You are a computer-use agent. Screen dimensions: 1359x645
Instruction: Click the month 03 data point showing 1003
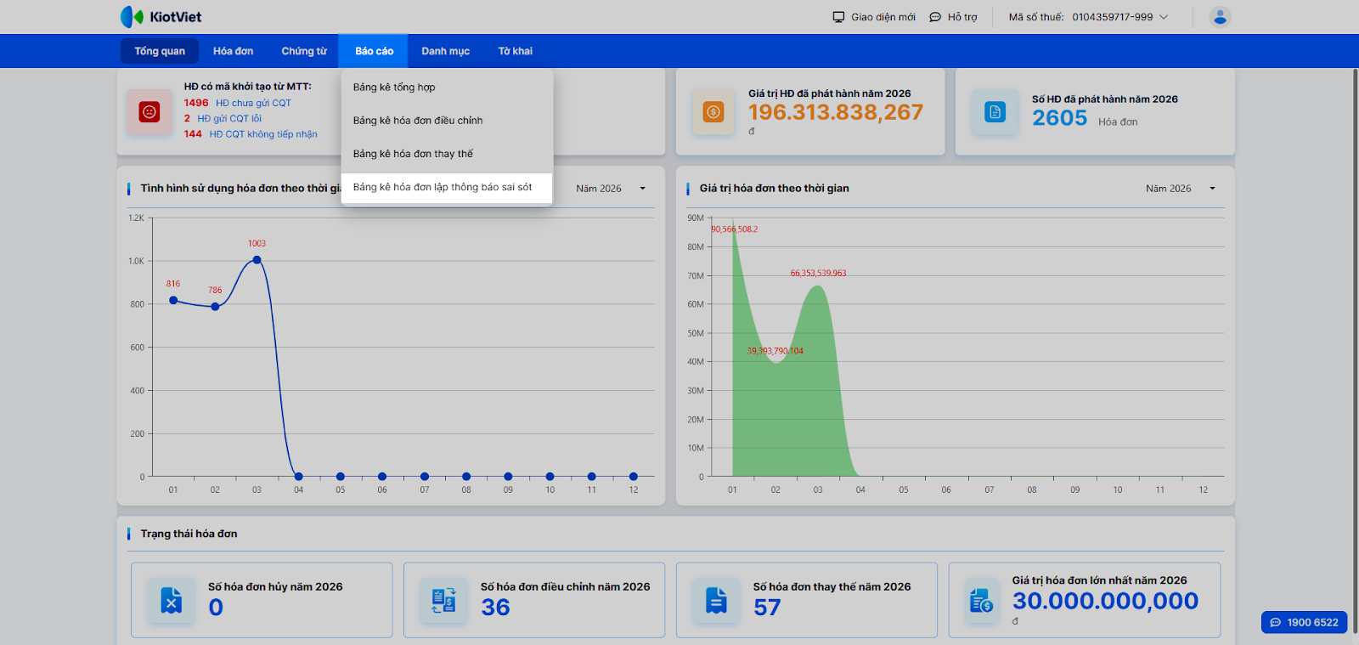[x=257, y=260]
